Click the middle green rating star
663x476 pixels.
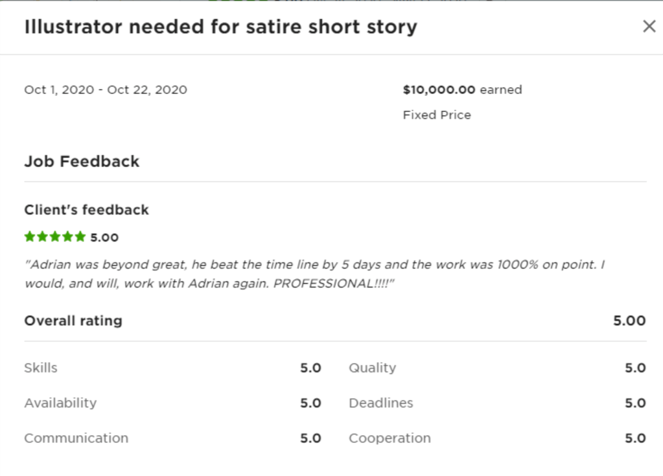click(x=55, y=237)
